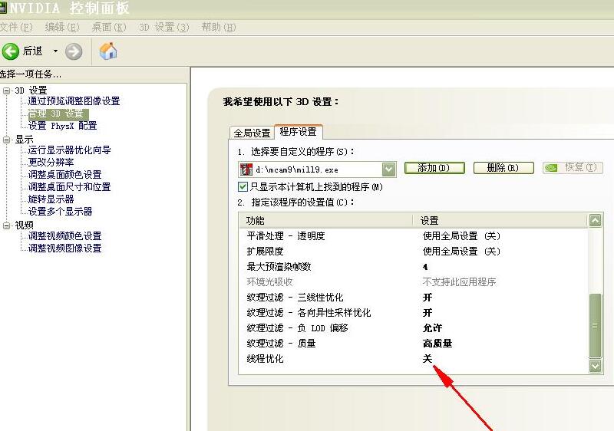Open the 编辑(E) menu
Screen dimensions: 614x431
click(x=62, y=27)
